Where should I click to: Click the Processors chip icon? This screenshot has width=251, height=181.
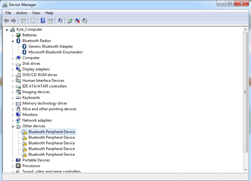pos(18,166)
